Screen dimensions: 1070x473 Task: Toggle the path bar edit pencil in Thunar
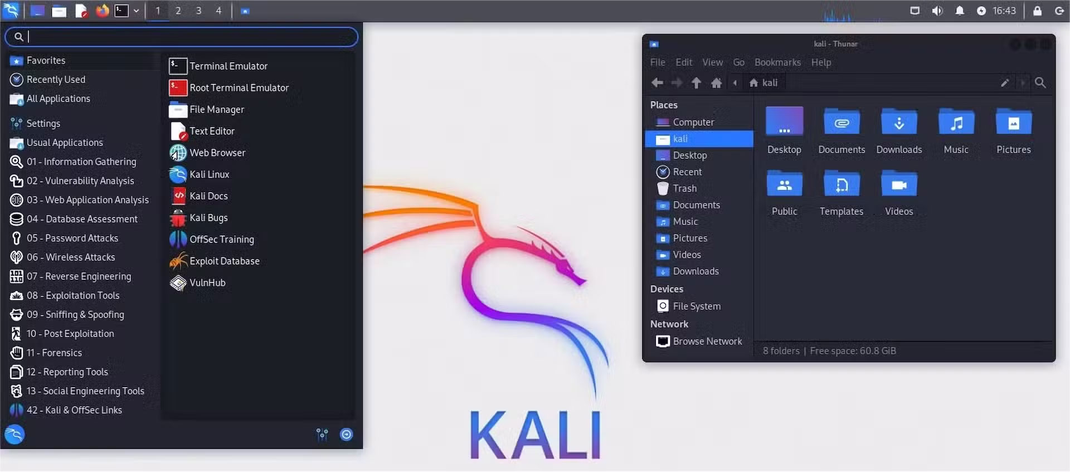(x=1005, y=83)
